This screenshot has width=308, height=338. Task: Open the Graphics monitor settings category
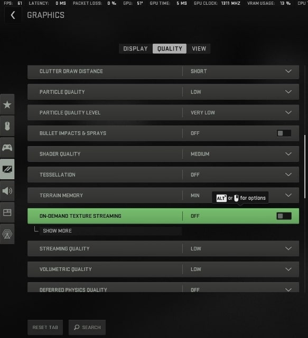(x=7, y=169)
